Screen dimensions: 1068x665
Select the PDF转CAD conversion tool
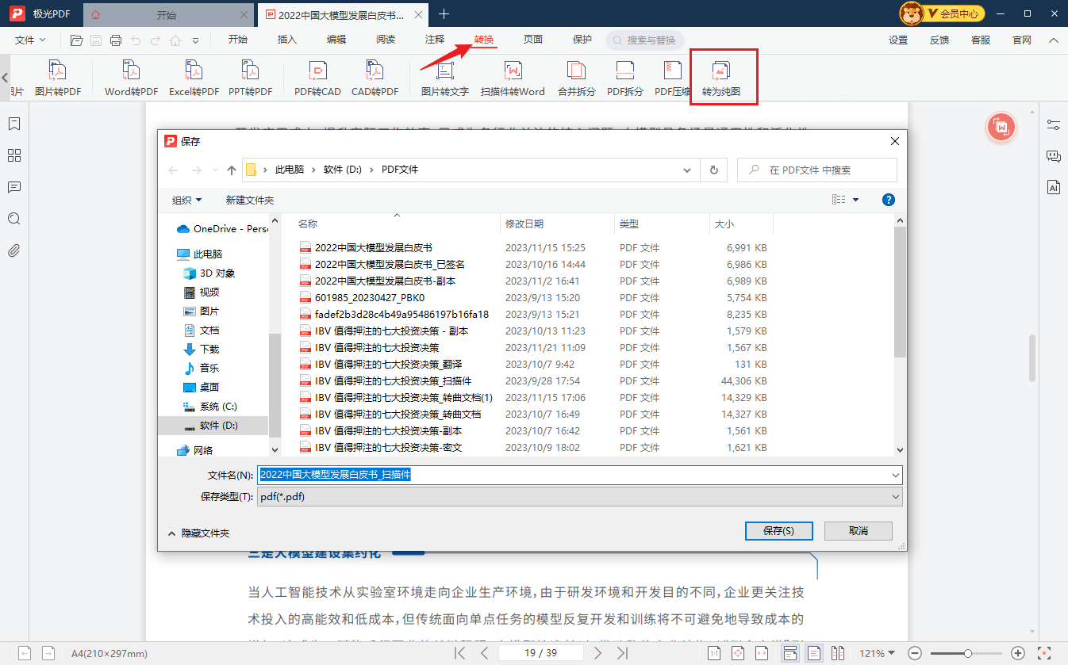click(317, 78)
